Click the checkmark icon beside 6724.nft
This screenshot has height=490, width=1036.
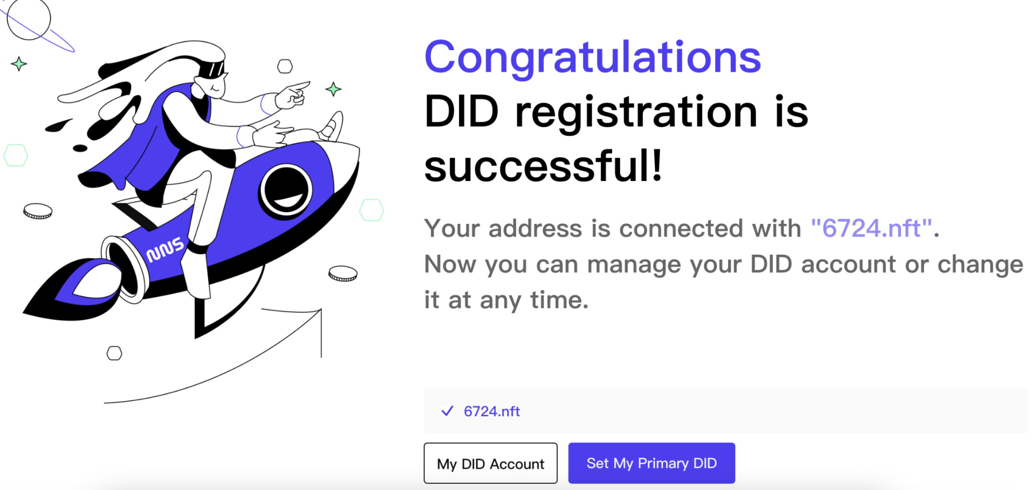(447, 411)
